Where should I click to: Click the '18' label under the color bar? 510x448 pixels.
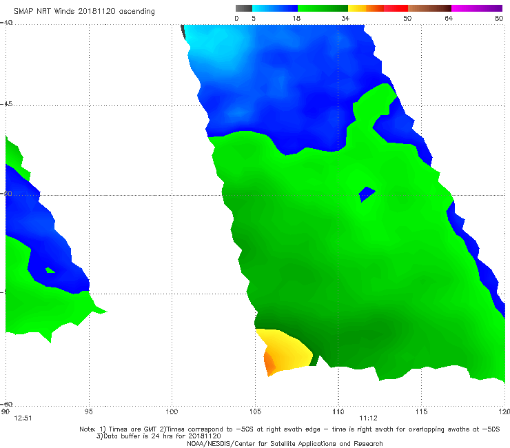click(296, 18)
